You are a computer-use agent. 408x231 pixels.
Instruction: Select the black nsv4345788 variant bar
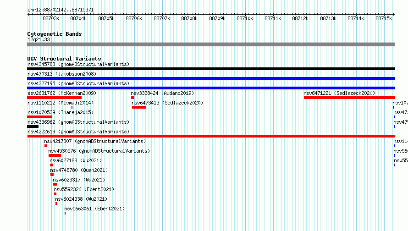(x=211, y=69)
